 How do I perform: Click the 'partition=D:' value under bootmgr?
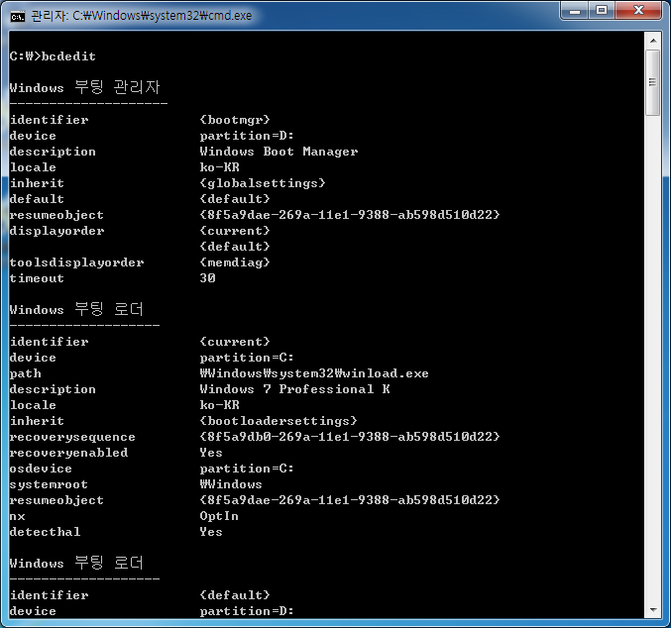coord(247,136)
